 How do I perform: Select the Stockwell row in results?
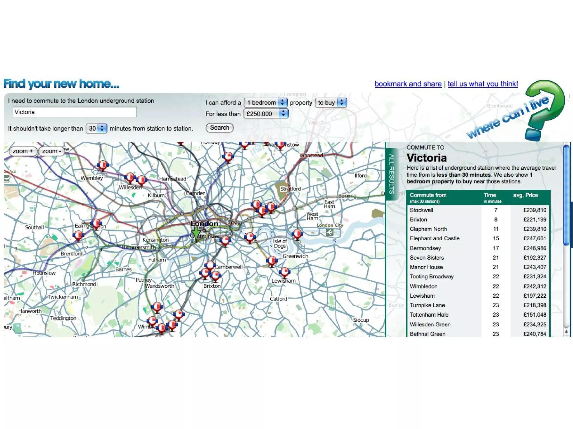[478, 210]
